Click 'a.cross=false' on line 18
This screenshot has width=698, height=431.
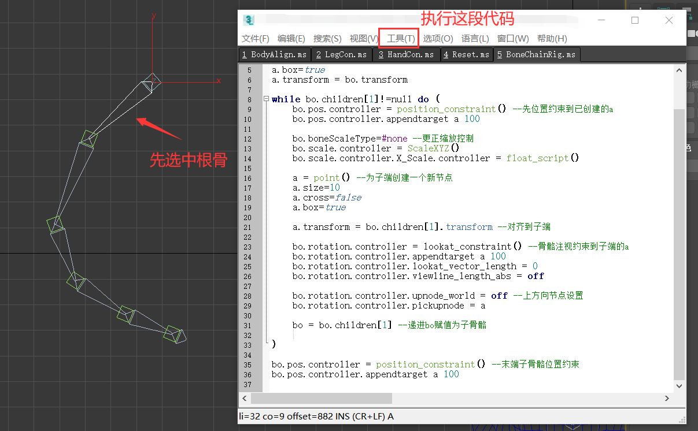pyautogui.click(x=327, y=198)
